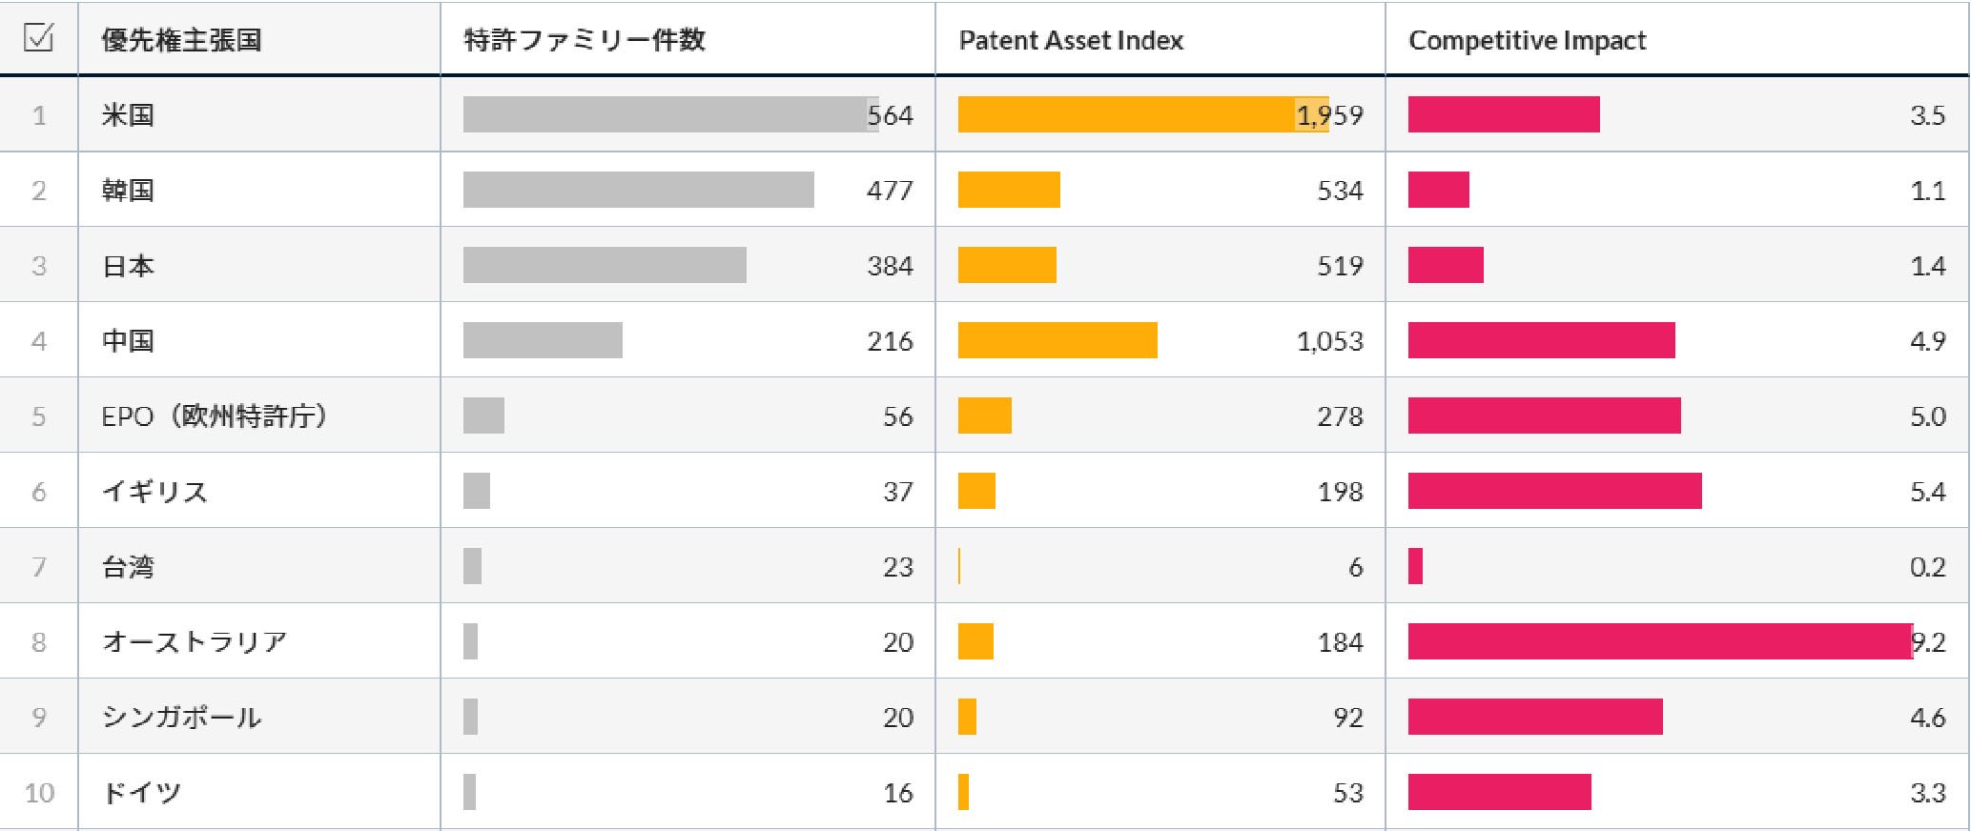Screen dimensions: 1971x831
Task: Open the オーストラリア row entry
Action: 195,642
